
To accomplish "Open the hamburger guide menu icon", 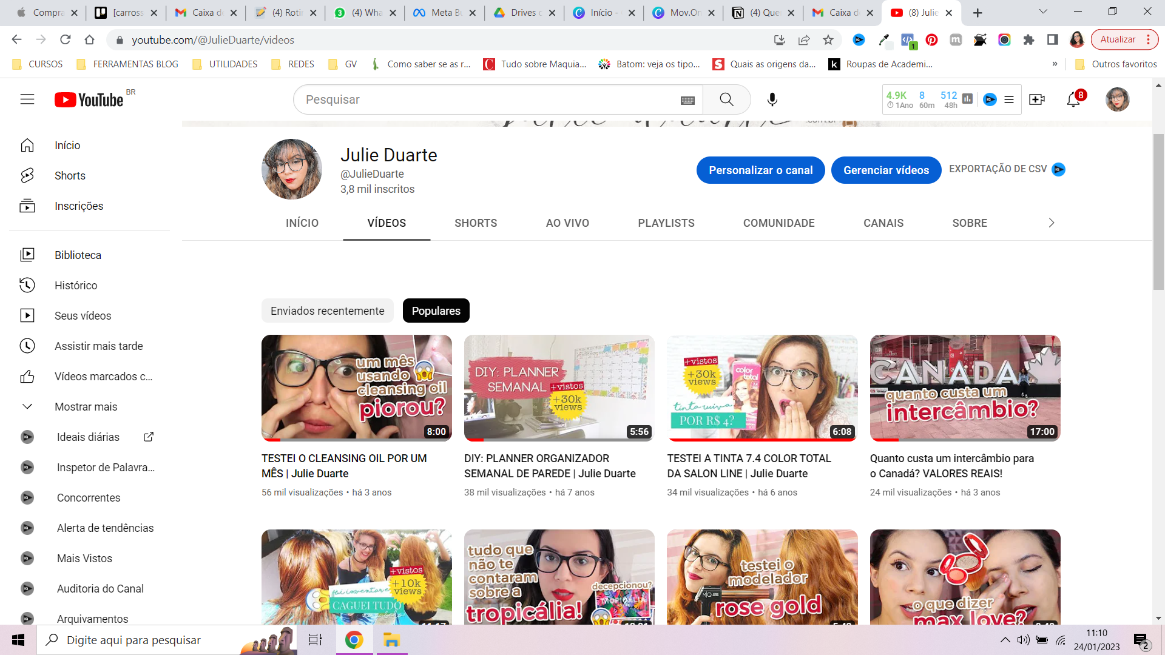I will coord(27,99).
